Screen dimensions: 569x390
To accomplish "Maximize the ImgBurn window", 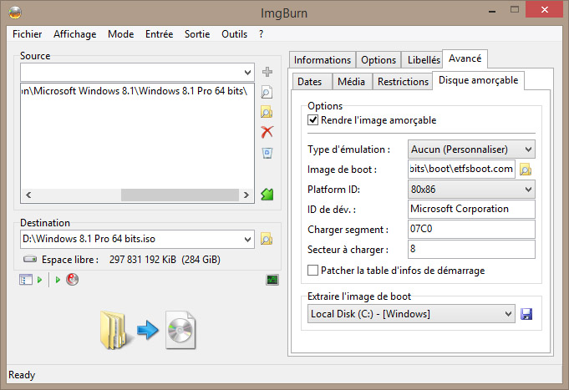I will [x=514, y=10].
